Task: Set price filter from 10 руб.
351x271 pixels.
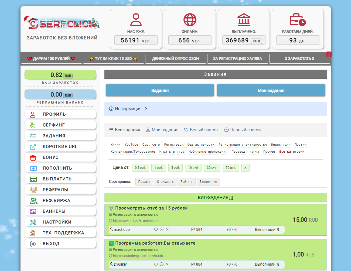Action: coord(193,168)
